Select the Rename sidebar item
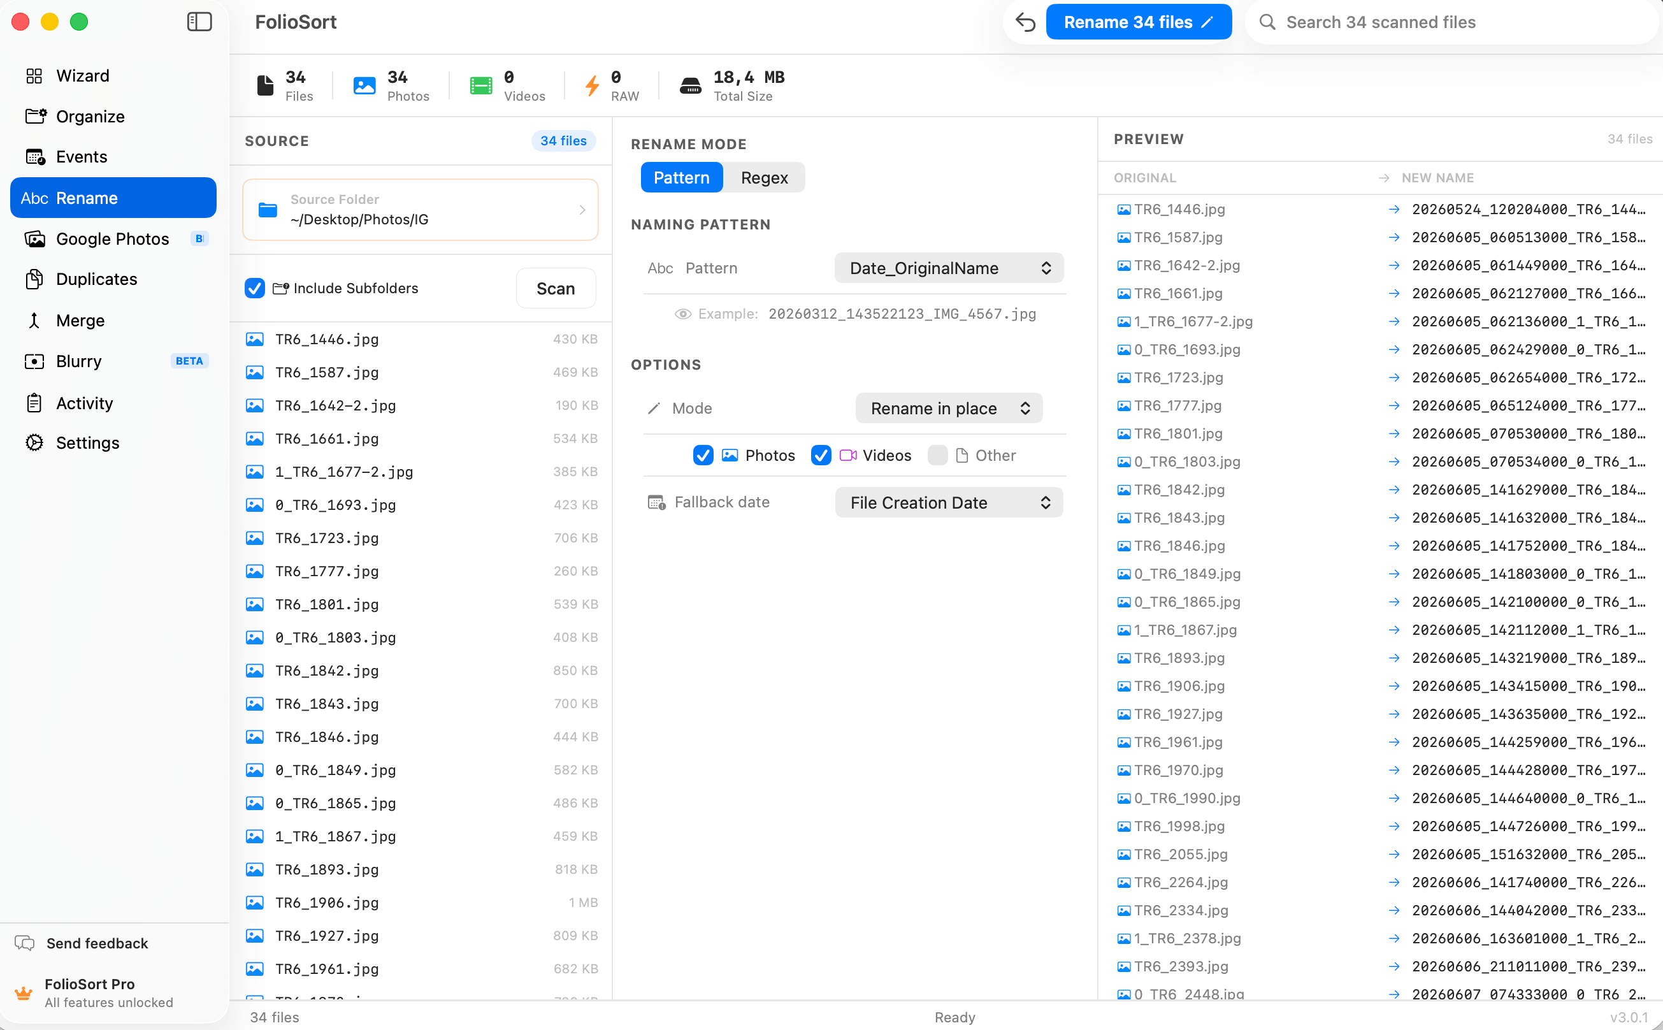The height and width of the screenshot is (1030, 1663). coord(113,198)
